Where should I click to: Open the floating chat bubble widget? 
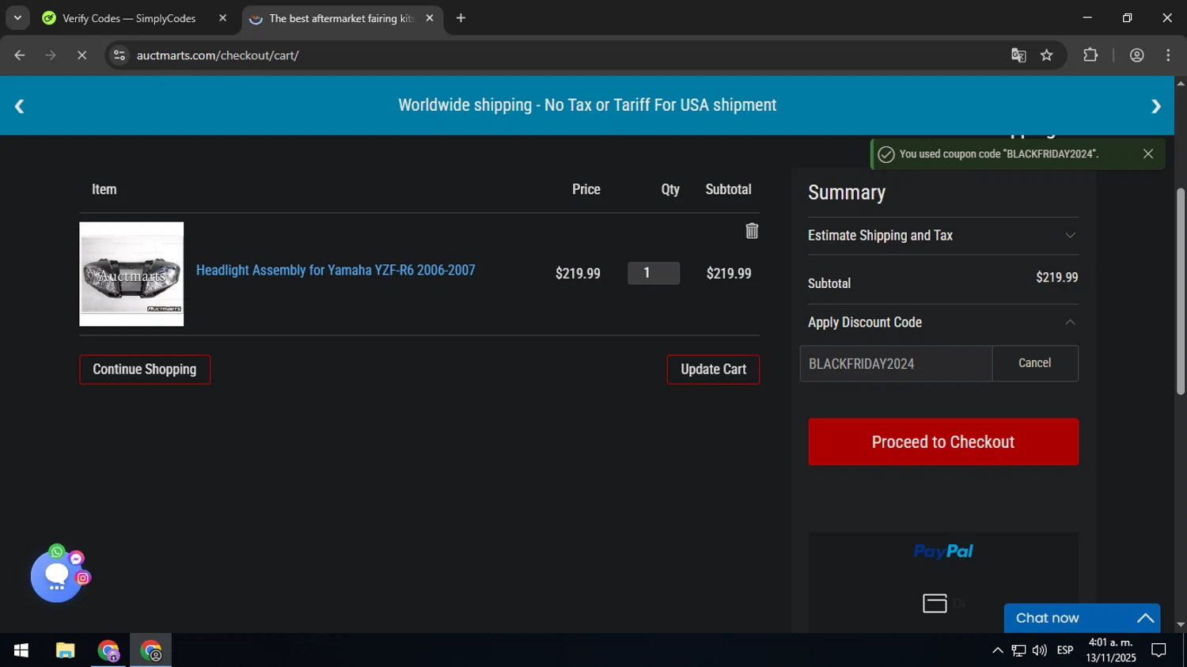click(x=56, y=577)
